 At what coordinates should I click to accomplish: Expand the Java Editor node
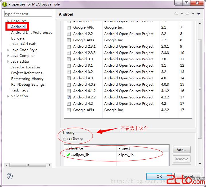pyautogui.click(x=8, y=61)
